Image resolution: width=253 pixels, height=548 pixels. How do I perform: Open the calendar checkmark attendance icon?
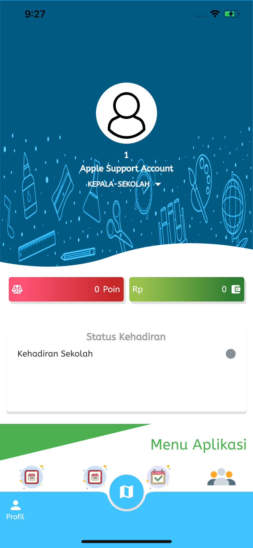pyautogui.click(x=158, y=477)
